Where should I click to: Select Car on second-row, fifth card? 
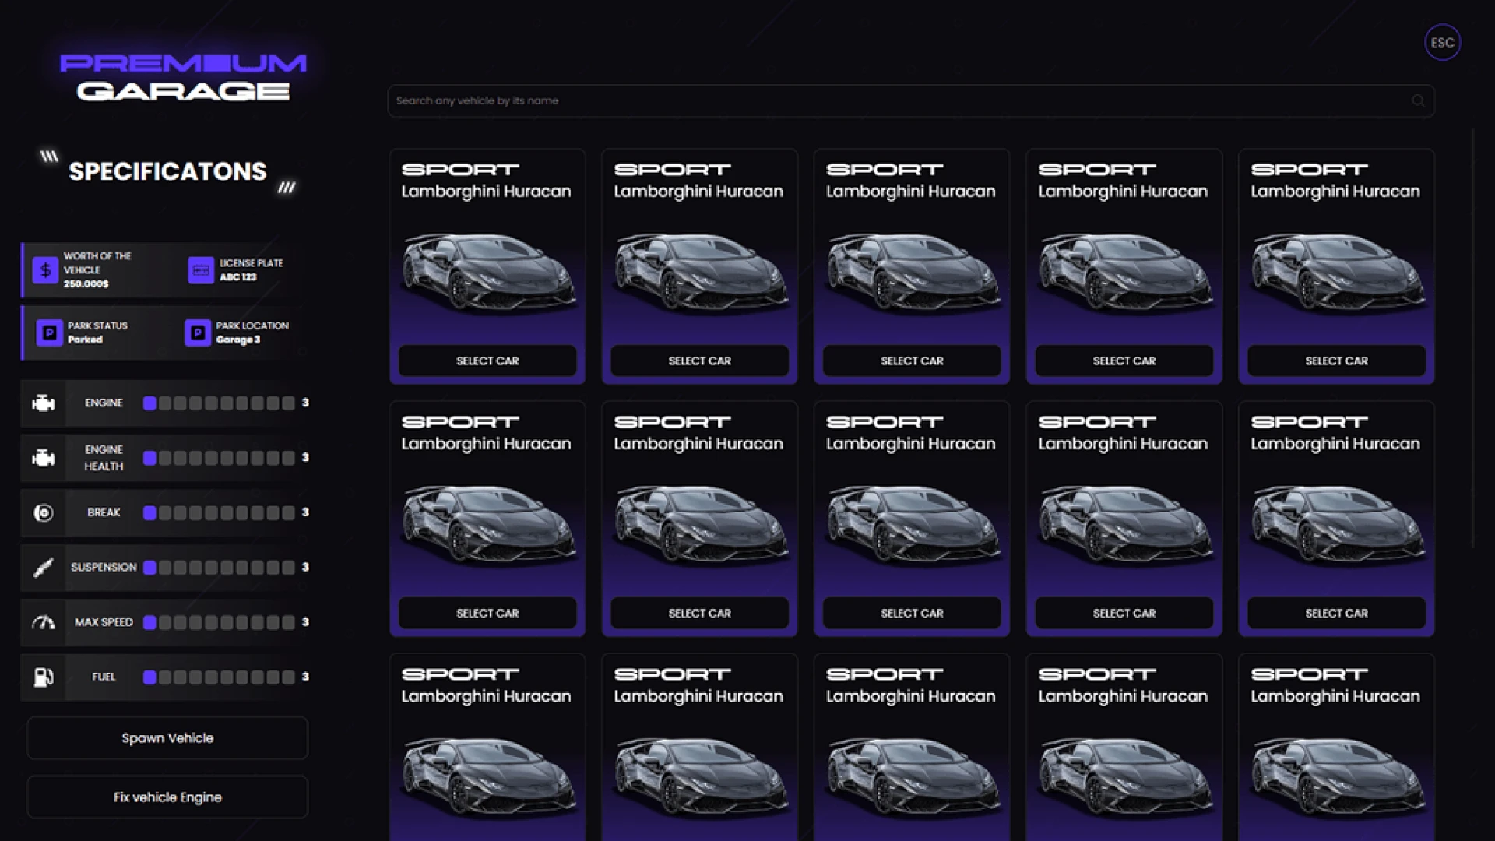point(1336,613)
